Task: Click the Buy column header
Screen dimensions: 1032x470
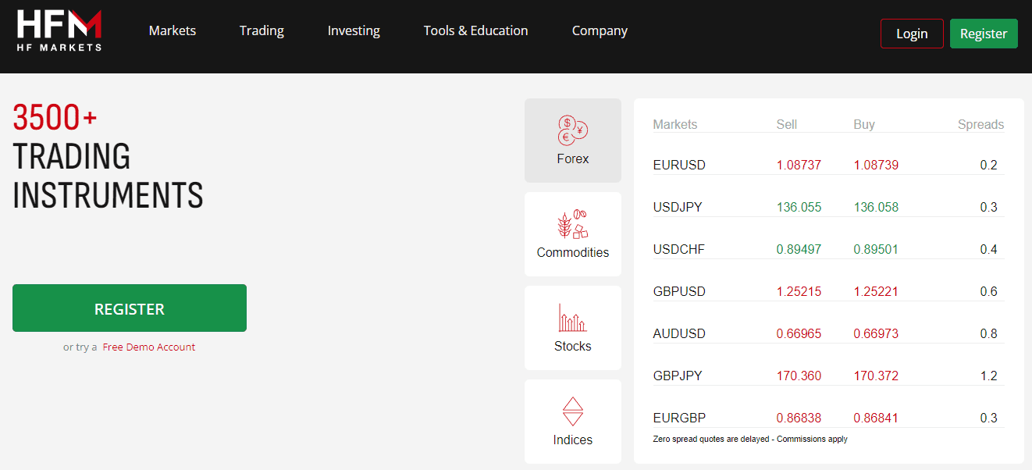Action: pos(864,124)
